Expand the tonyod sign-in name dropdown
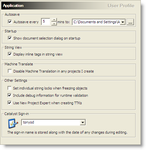146x150 pixels. (x=83, y=122)
